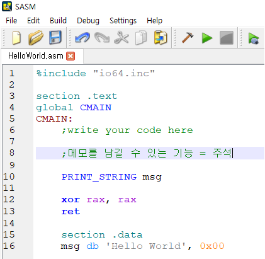Open the Debug menu
Viewport: 265px width, 259px height.
coord(88,21)
